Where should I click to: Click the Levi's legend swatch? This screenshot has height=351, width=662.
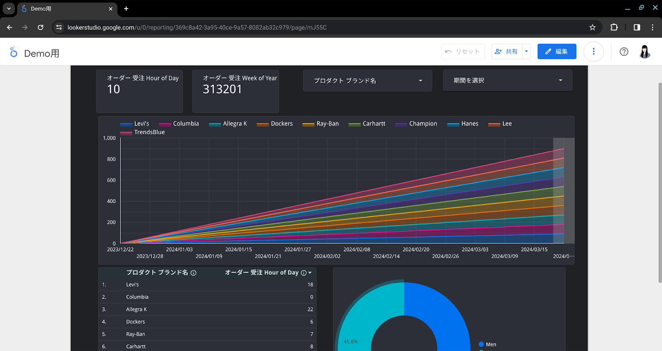pos(126,124)
